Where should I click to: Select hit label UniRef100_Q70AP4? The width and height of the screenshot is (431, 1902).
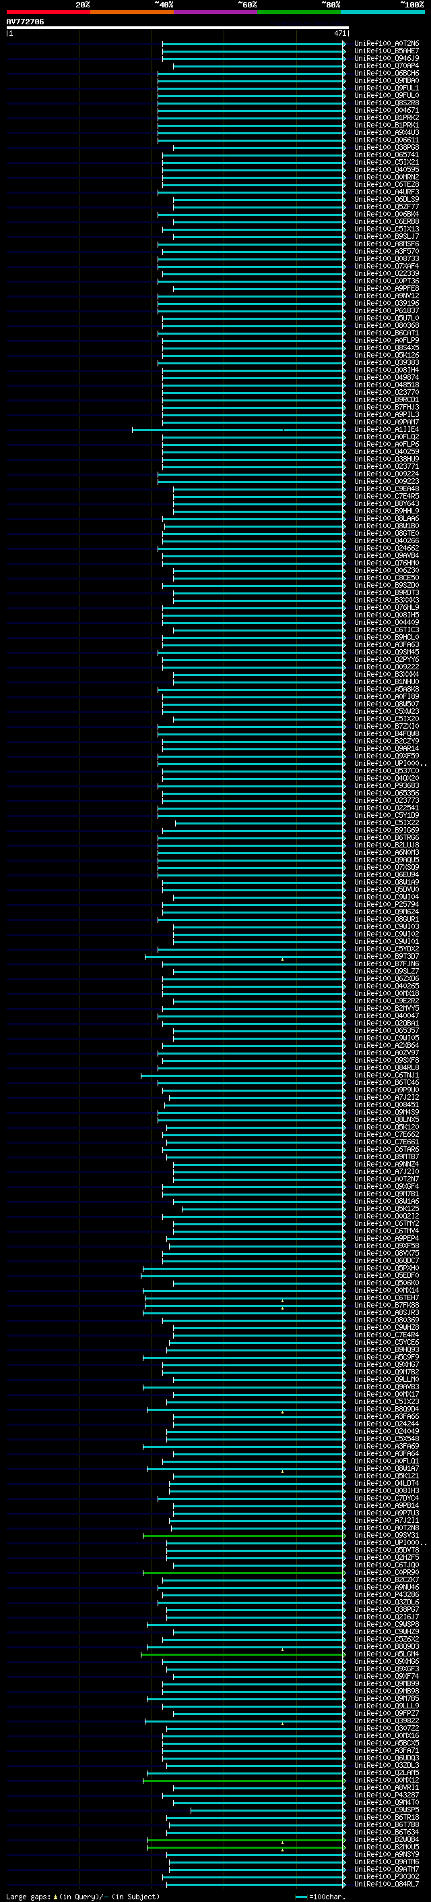(386, 65)
